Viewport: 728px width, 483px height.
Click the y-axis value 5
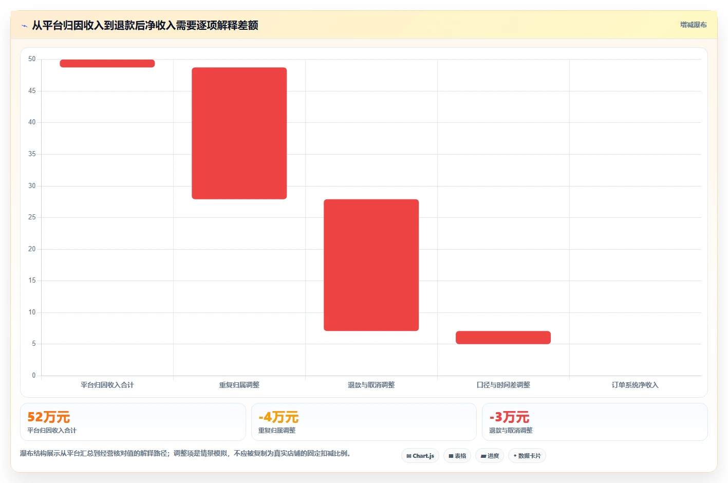click(x=34, y=344)
